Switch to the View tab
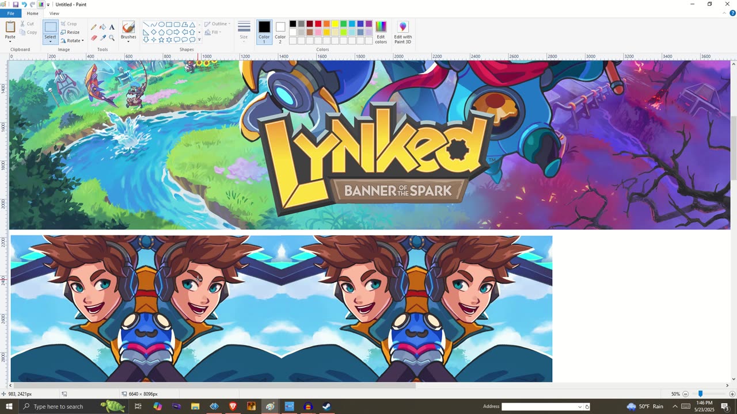This screenshot has width=737, height=414. tap(54, 13)
